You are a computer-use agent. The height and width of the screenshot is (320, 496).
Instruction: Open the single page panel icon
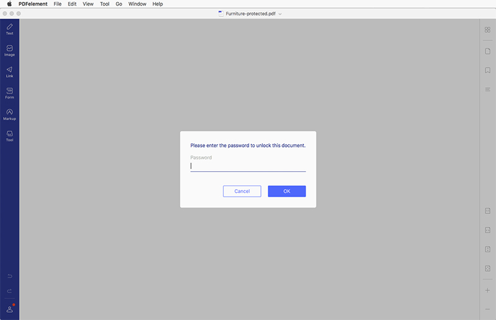pyautogui.click(x=487, y=51)
